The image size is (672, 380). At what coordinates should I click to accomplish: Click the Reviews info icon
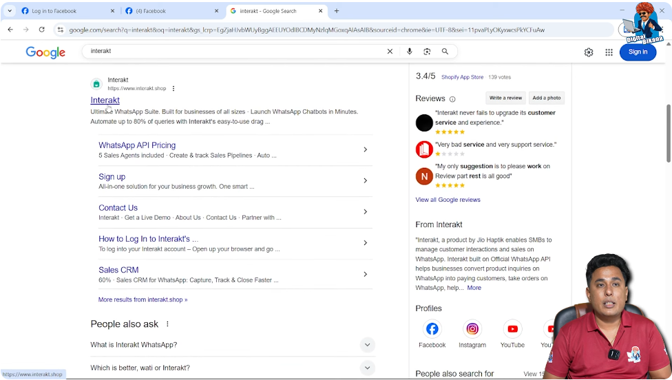(x=452, y=99)
